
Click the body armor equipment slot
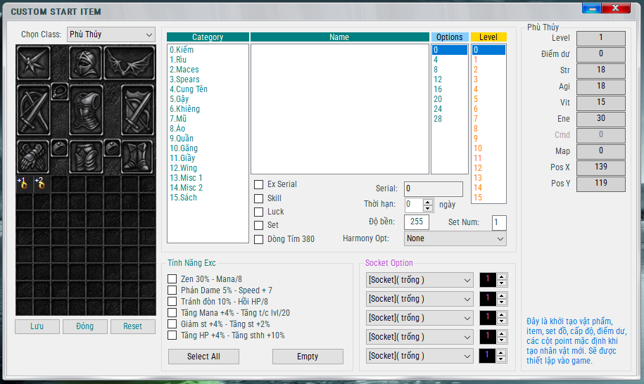click(x=85, y=110)
